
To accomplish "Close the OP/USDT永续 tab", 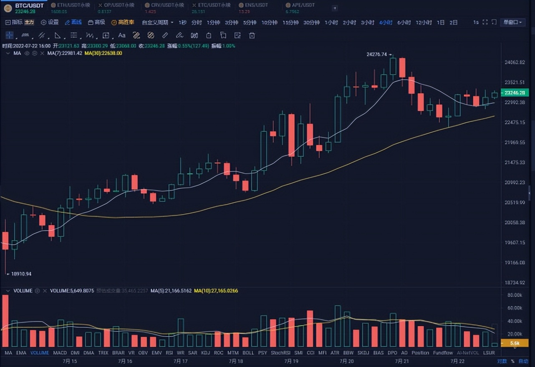I will click(100, 5).
